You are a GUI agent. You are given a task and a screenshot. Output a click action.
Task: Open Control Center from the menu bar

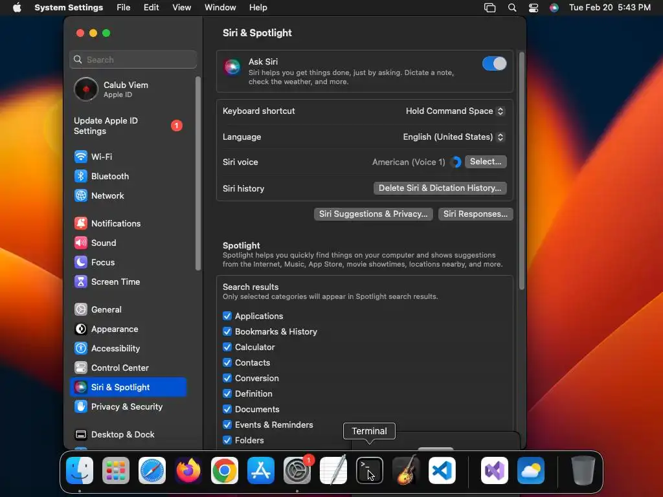tap(534, 8)
